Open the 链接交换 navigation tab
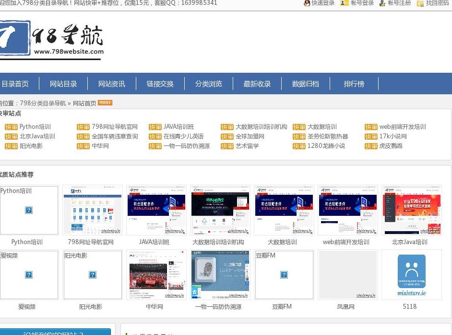This screenshot has height=335, width=452. [160, 84]
